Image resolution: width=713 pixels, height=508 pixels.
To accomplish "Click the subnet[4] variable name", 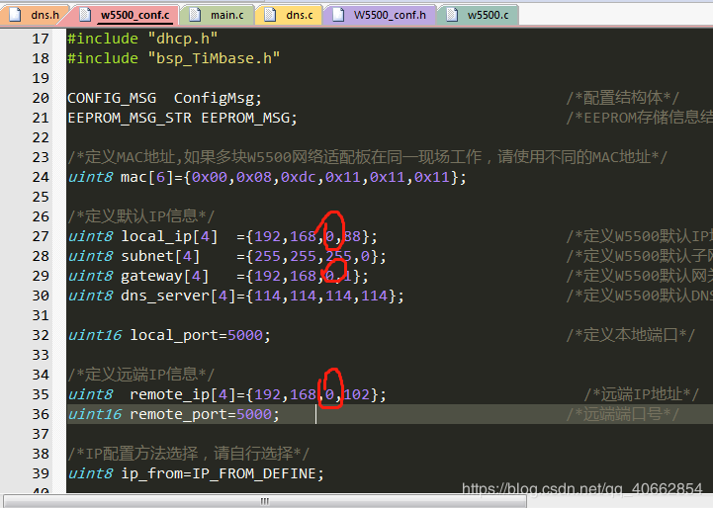I will pyautogui.click(x=160, y=256).
